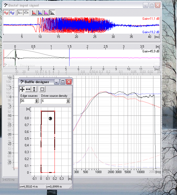Image resolution: width=177 pixels, height=195 pixels.
Task: Click the black spectrum chart icon
Action: click(52, 13)
